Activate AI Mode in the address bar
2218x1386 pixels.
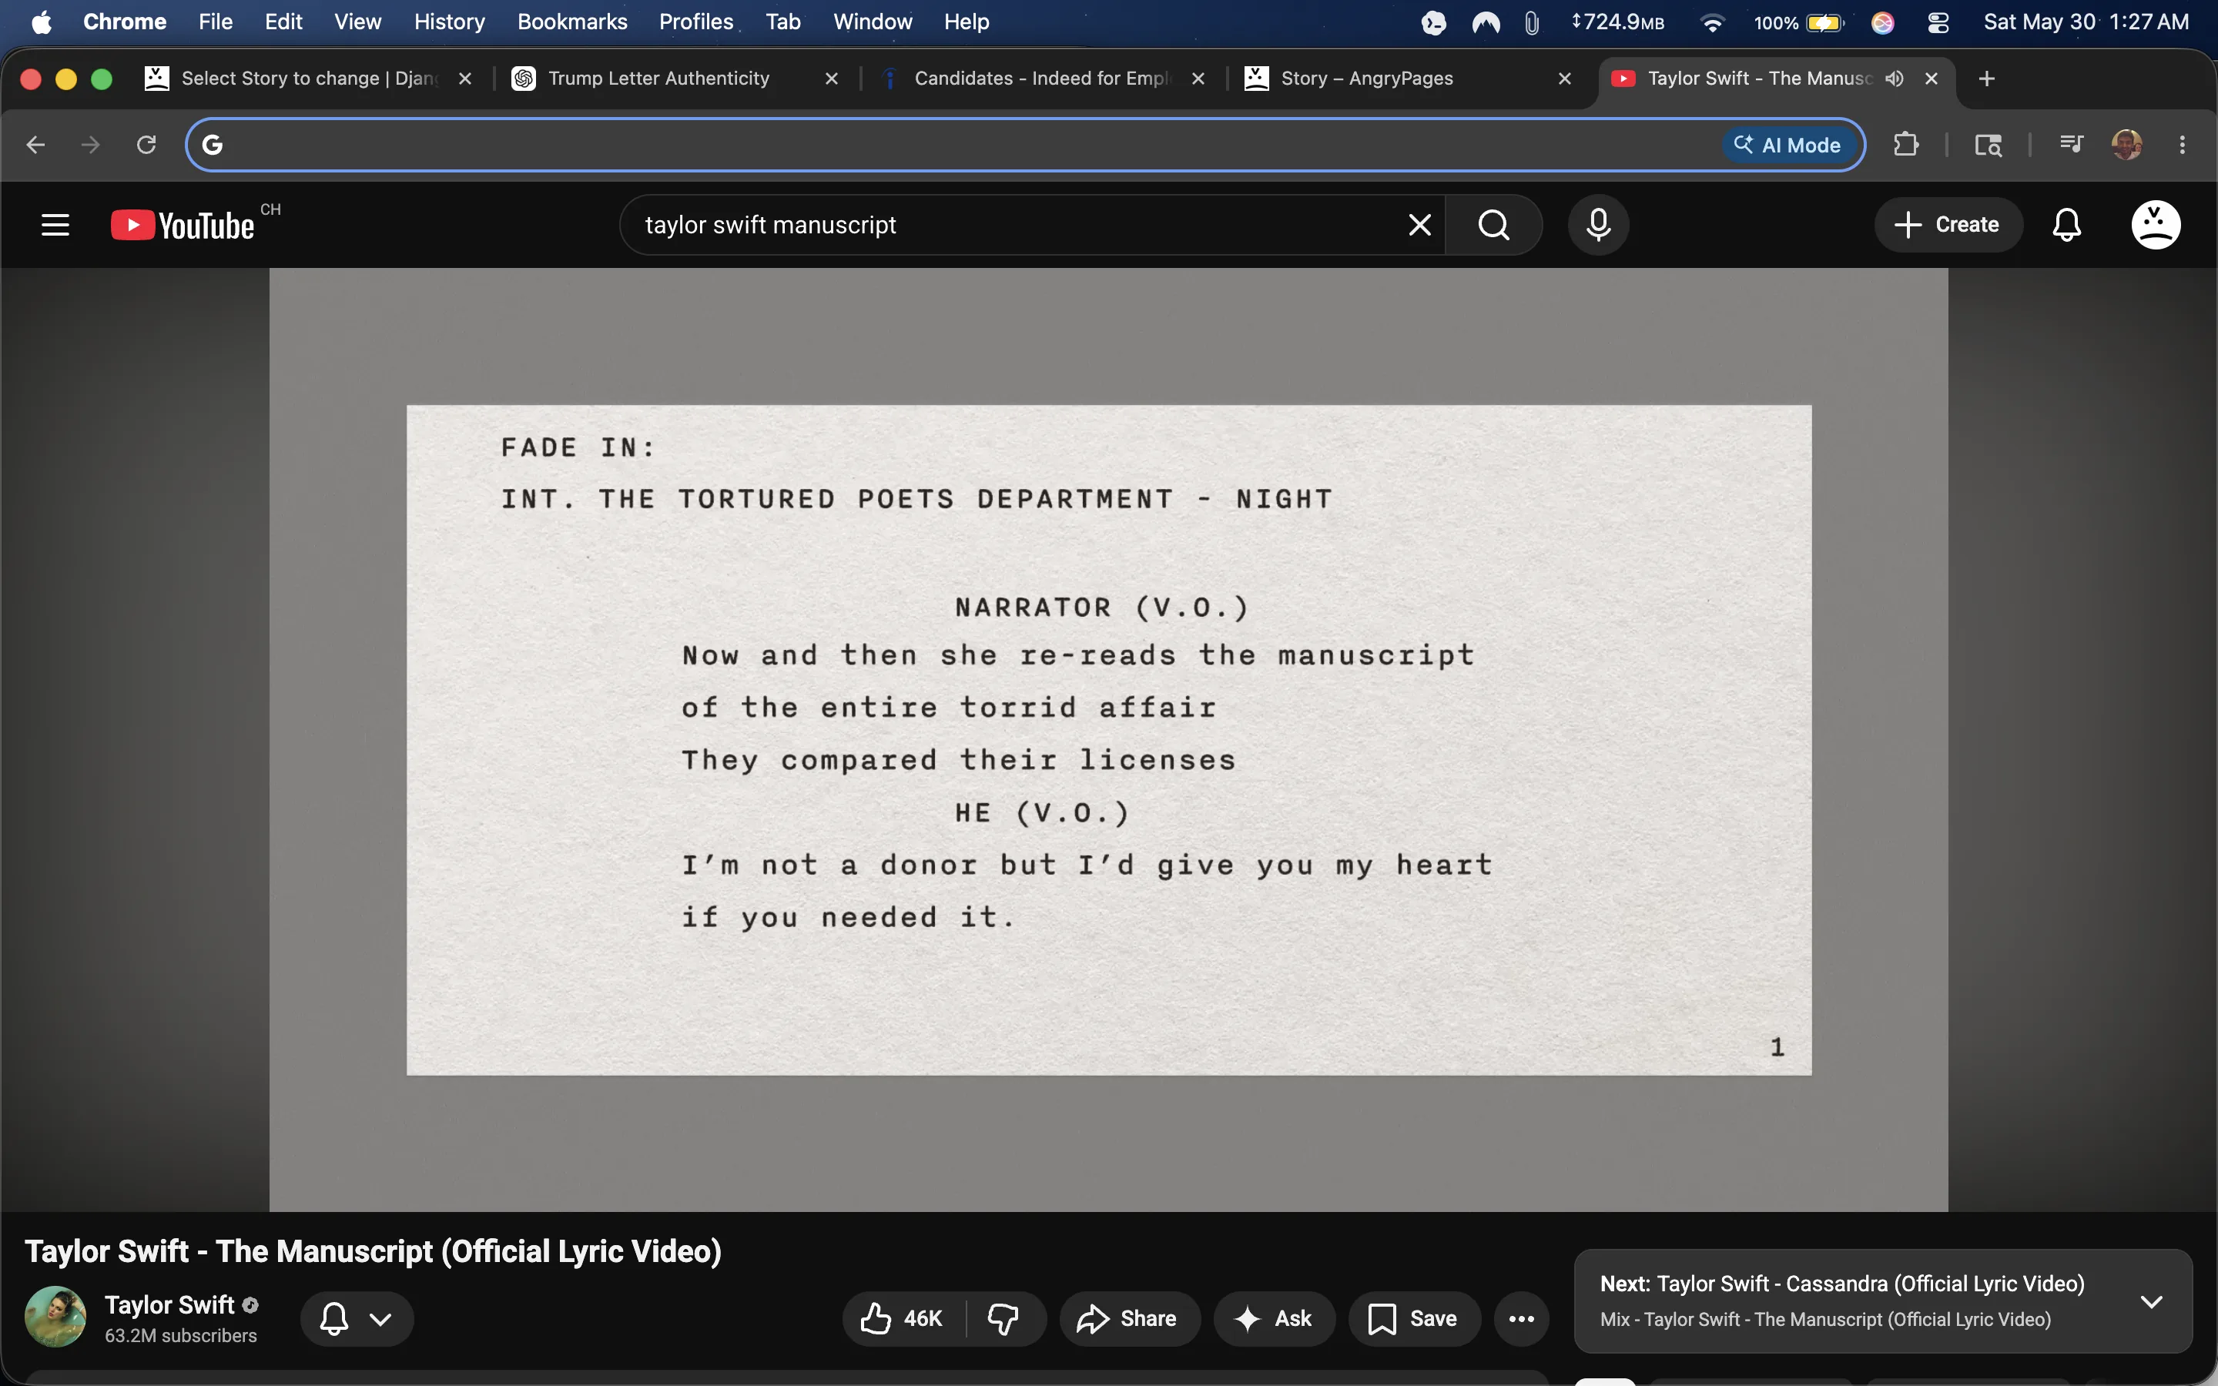click(1788, 145)
